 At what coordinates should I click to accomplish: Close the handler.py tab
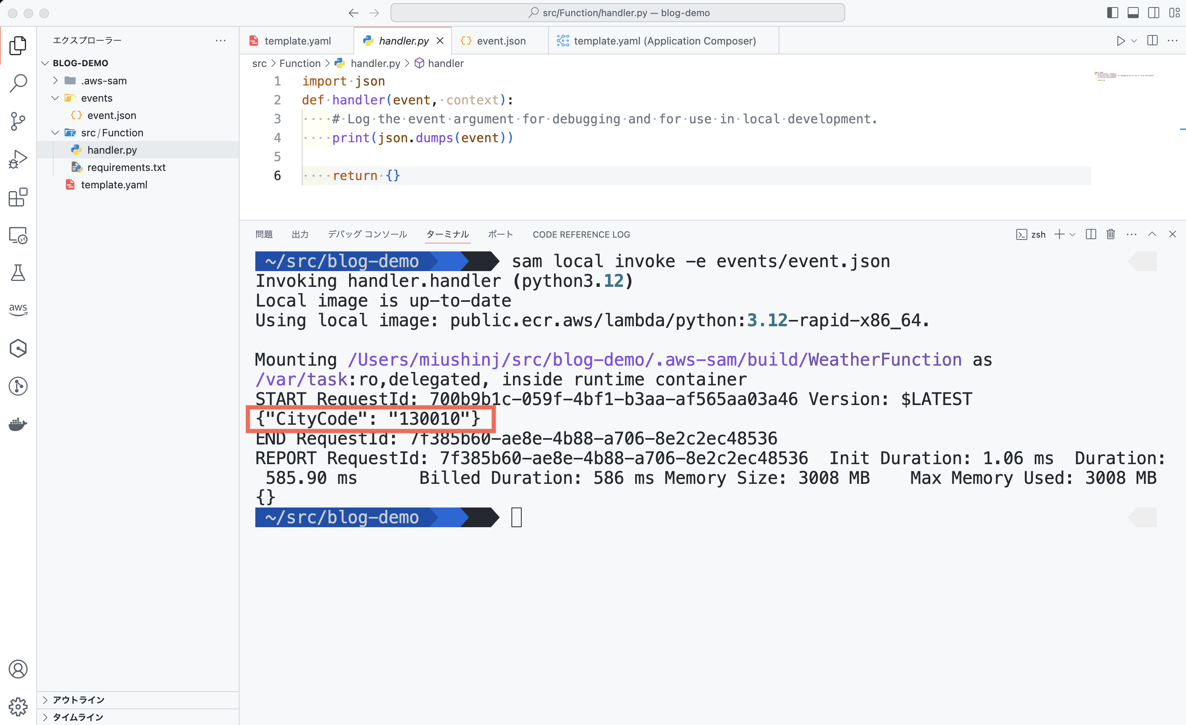[440, 41]
